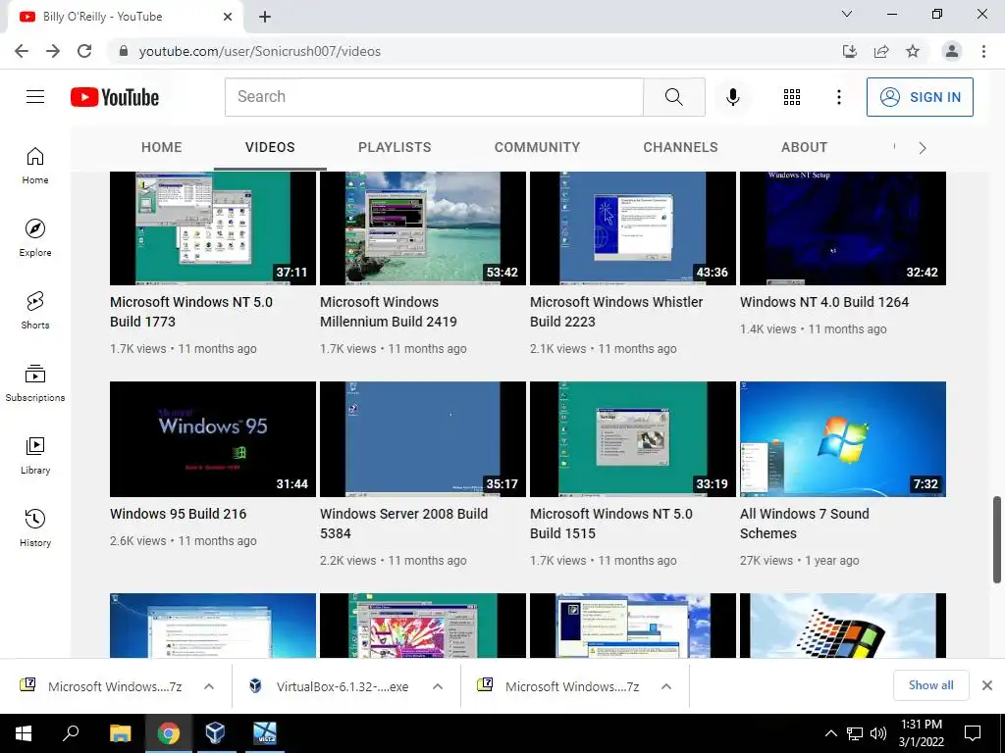Click the share page icon in address bar
1005x753 pixels.
coord(881,51)
